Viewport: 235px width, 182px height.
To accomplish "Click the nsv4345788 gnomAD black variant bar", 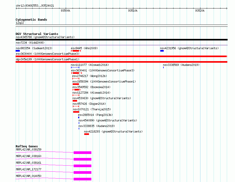I will coord(121,40).
